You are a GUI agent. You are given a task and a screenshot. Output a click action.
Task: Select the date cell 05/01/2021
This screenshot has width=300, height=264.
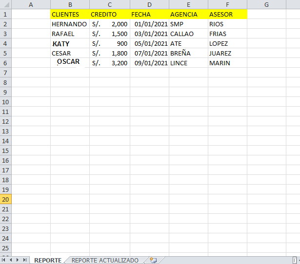tap(150, 43)
